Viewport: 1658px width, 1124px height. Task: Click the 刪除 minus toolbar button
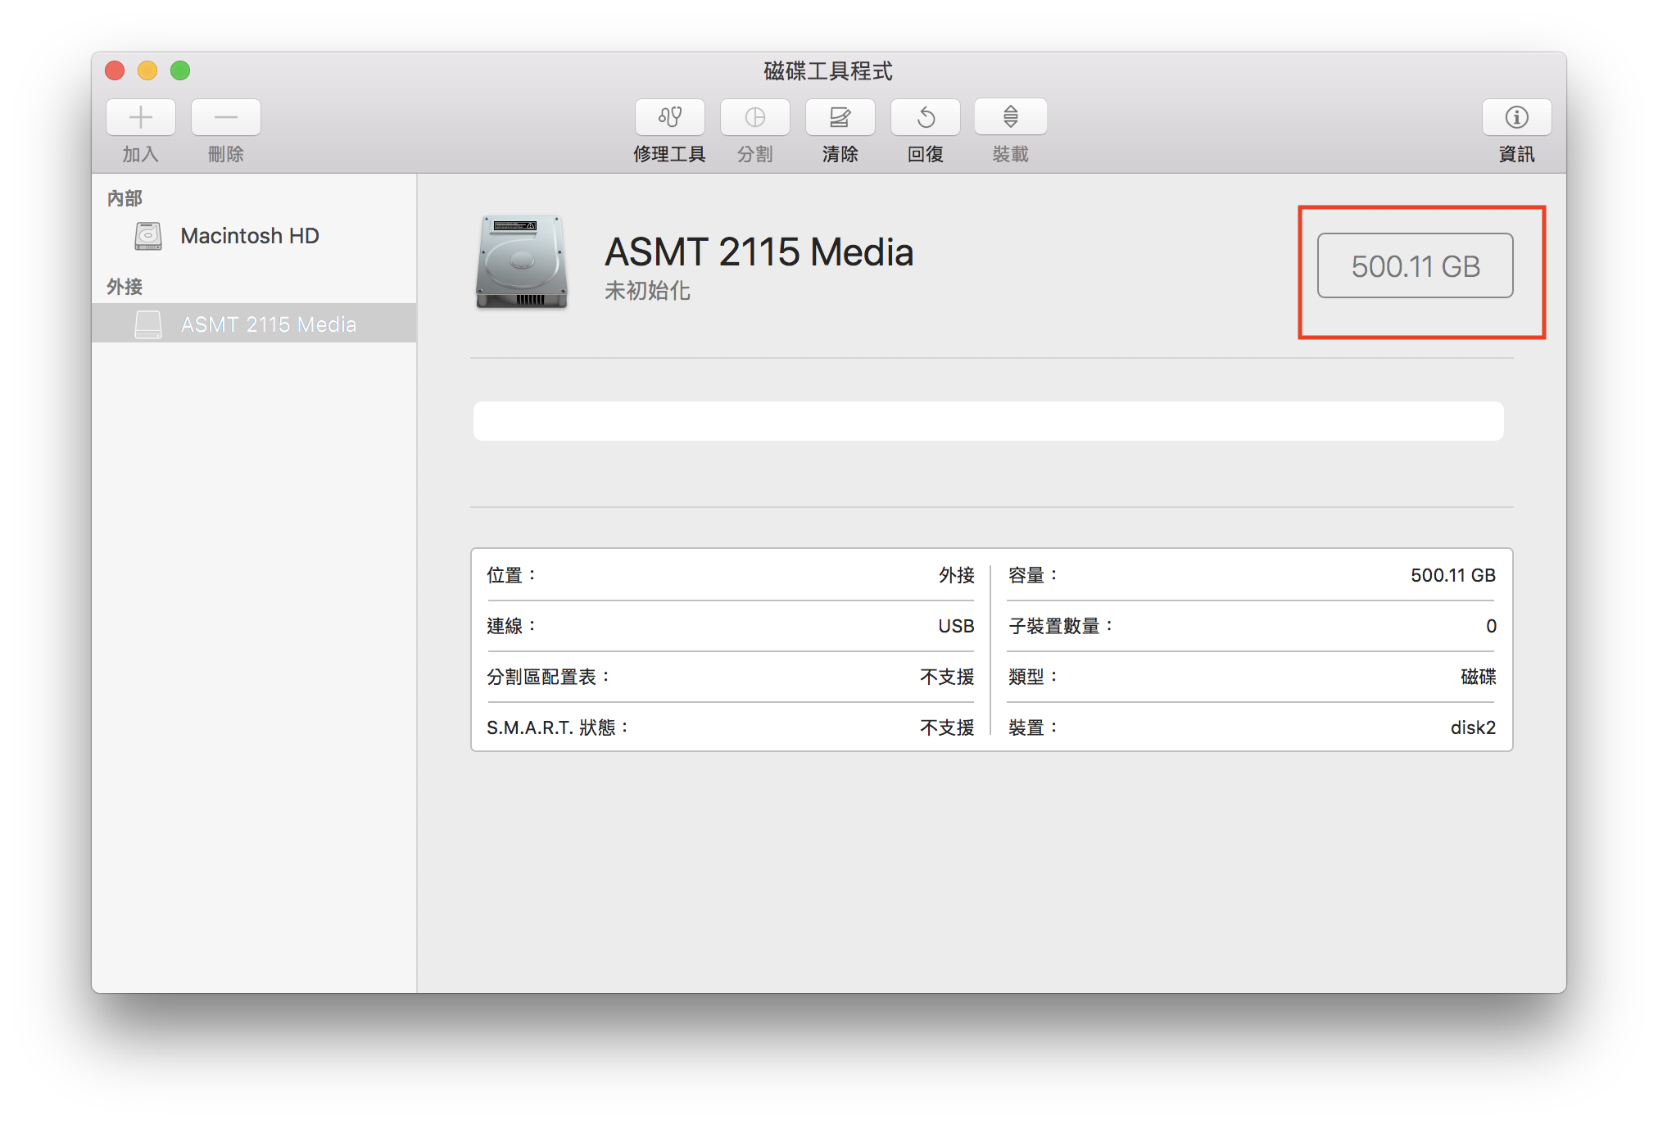pos(226,117)
